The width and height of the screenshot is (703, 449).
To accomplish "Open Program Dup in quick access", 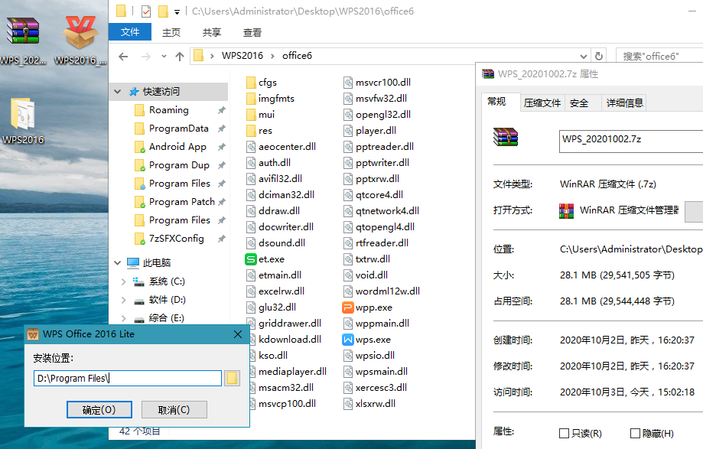I will pos(179,165).
